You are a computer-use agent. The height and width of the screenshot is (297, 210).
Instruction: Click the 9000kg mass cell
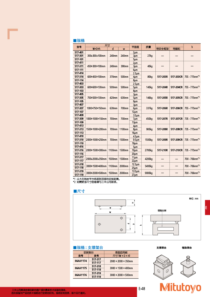[148, 173]
